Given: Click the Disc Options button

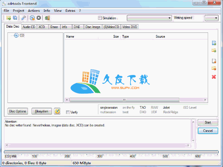Looking at the screenshot, I should pyautogui.click(x=17, y=111).
